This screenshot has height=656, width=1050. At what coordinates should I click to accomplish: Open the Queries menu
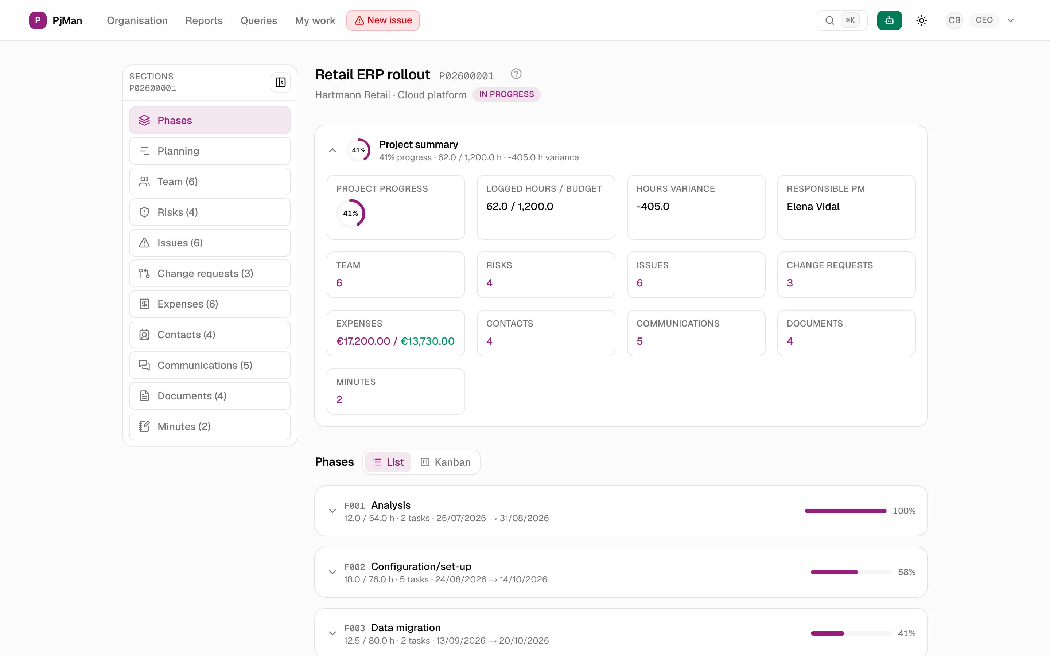(258, 20)
